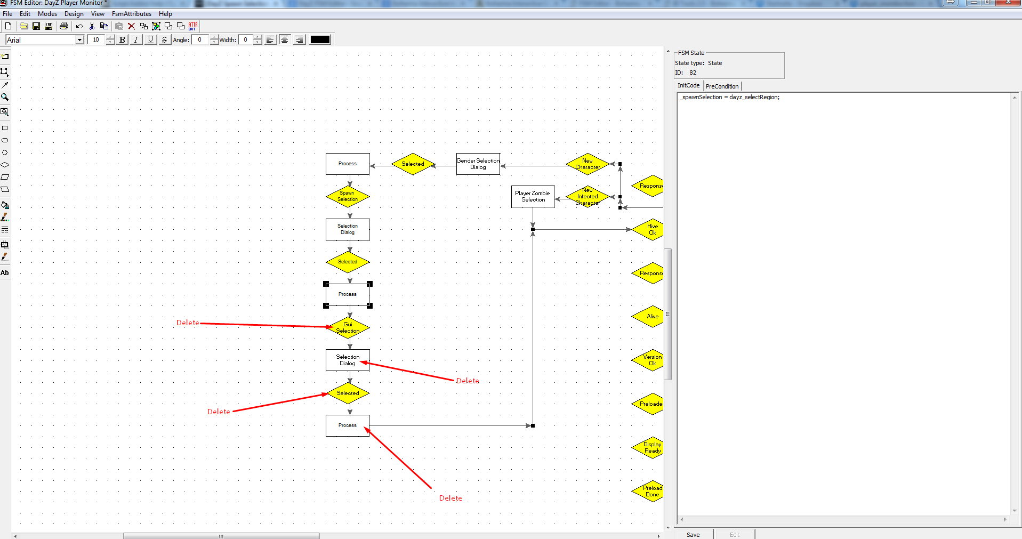Viewport: 1022px width, 539px height.
Task: Select the paint bucket fill tool
Action: click(x=5, y=205)
